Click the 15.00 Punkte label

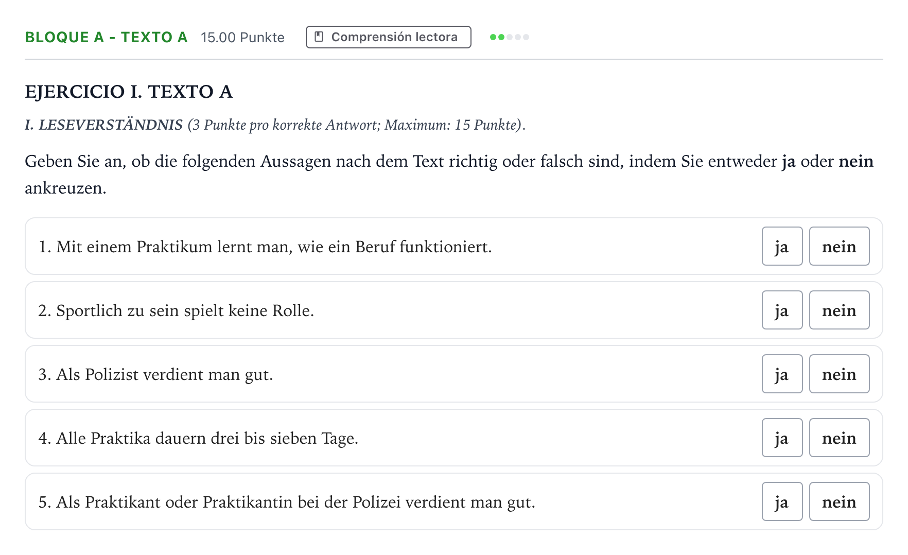point(242,38)
